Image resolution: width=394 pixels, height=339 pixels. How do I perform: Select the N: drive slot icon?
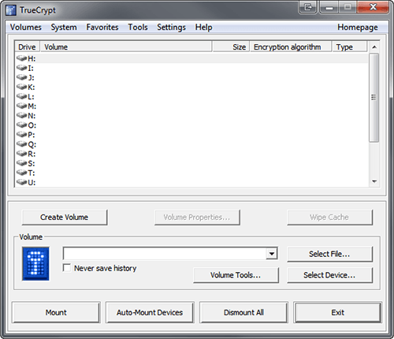(21, 115)
